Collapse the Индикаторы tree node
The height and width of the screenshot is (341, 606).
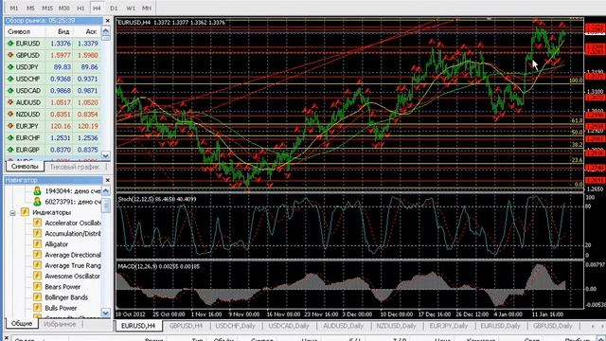pos(12,212)
